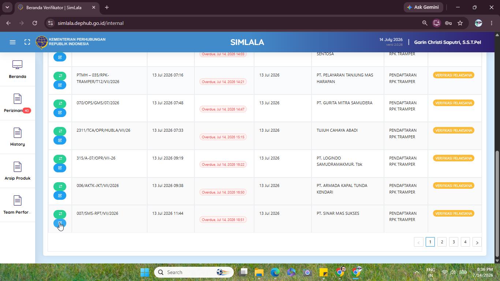Open the Windows Start menu
This screenshot has width=500, height=281.
145,272
